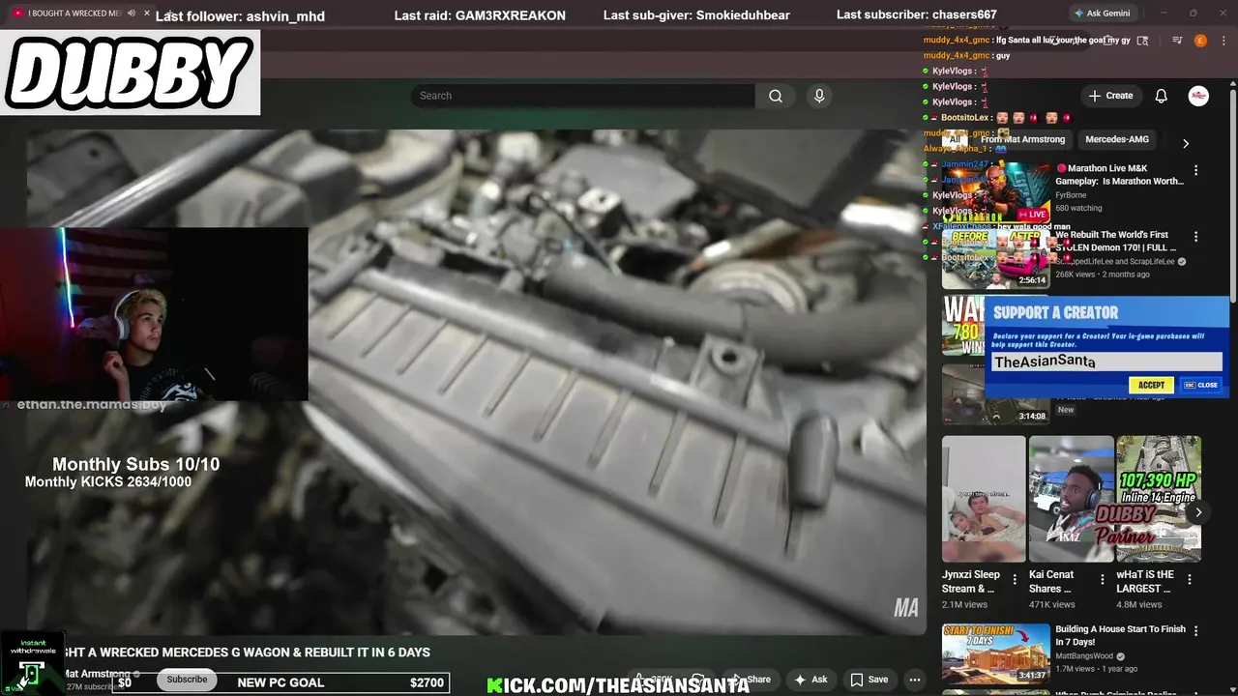
Task: Open the 107,390 HP engine short
Action: pos(1159,499)
